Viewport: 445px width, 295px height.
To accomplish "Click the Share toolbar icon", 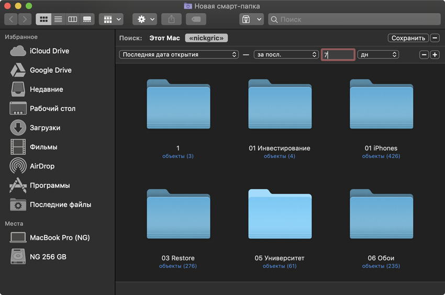I will 171,19.
